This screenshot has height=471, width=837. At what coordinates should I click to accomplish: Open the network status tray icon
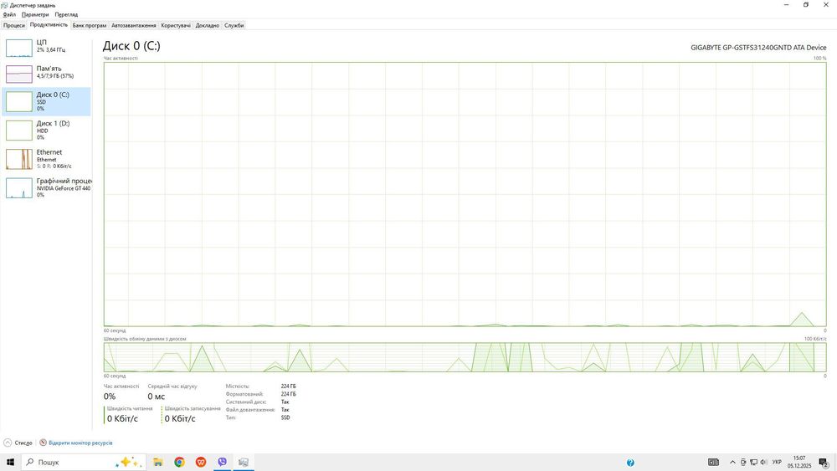coord(754,462)
